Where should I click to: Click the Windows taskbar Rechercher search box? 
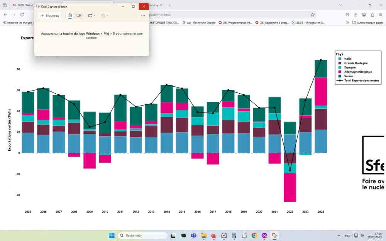[x=143, y=236]
